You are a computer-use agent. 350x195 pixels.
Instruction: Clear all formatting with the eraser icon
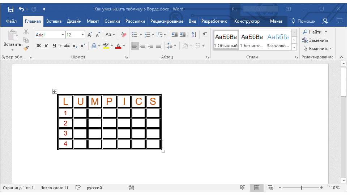point(124,35)
